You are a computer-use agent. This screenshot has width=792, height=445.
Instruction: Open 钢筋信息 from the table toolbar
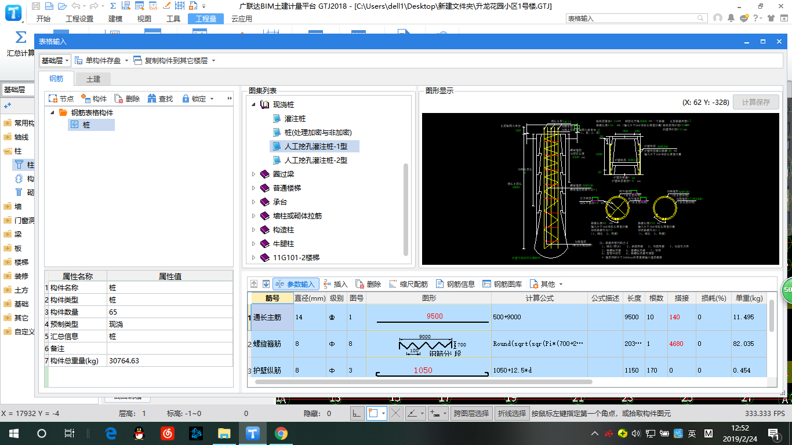455,284
